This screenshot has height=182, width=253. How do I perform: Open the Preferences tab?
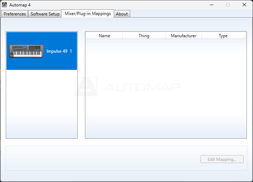(x=15, y=14)
